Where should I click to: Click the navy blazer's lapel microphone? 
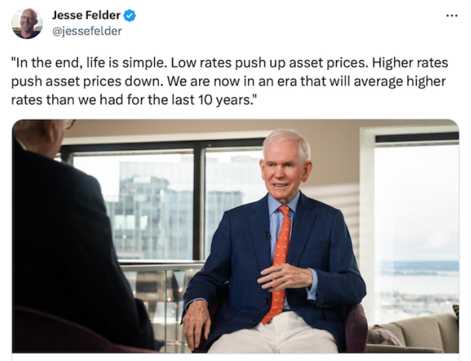click(x=267, y=235)
